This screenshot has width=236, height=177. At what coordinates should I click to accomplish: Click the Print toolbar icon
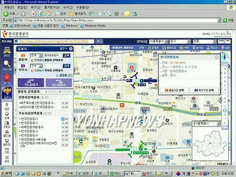[x=109, y=14]
